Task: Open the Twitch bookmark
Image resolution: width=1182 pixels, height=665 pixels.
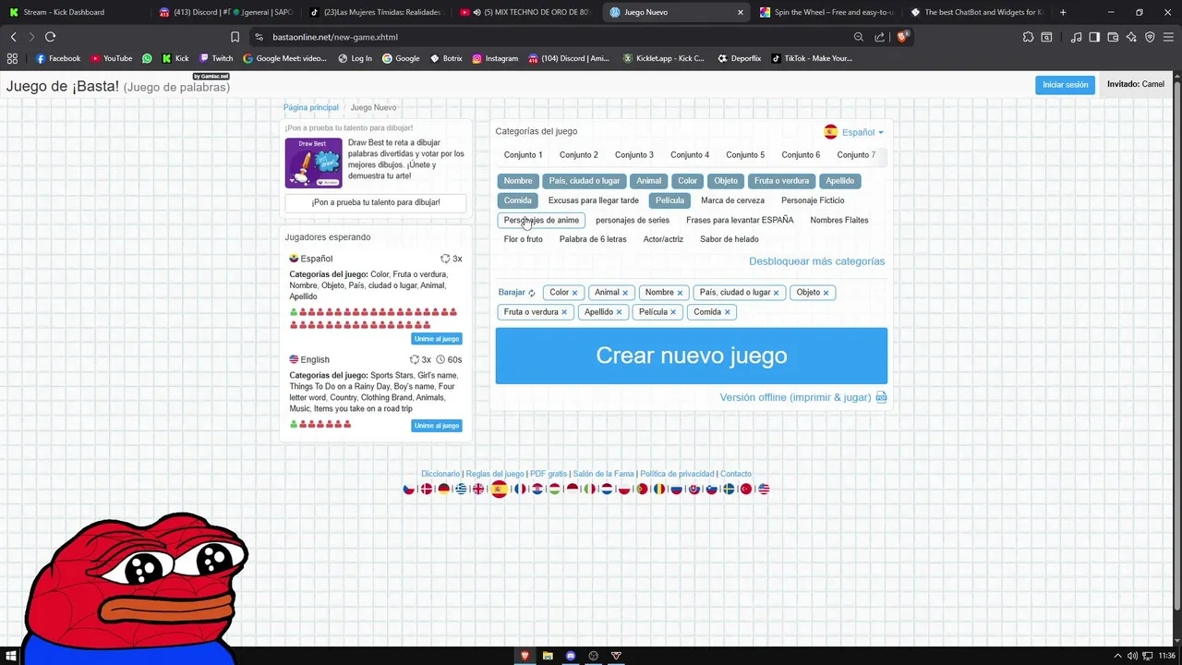Action: pyautogui.click(x=216, y=58)
